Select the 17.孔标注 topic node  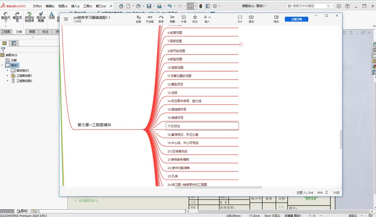click(x=202, y=126)
